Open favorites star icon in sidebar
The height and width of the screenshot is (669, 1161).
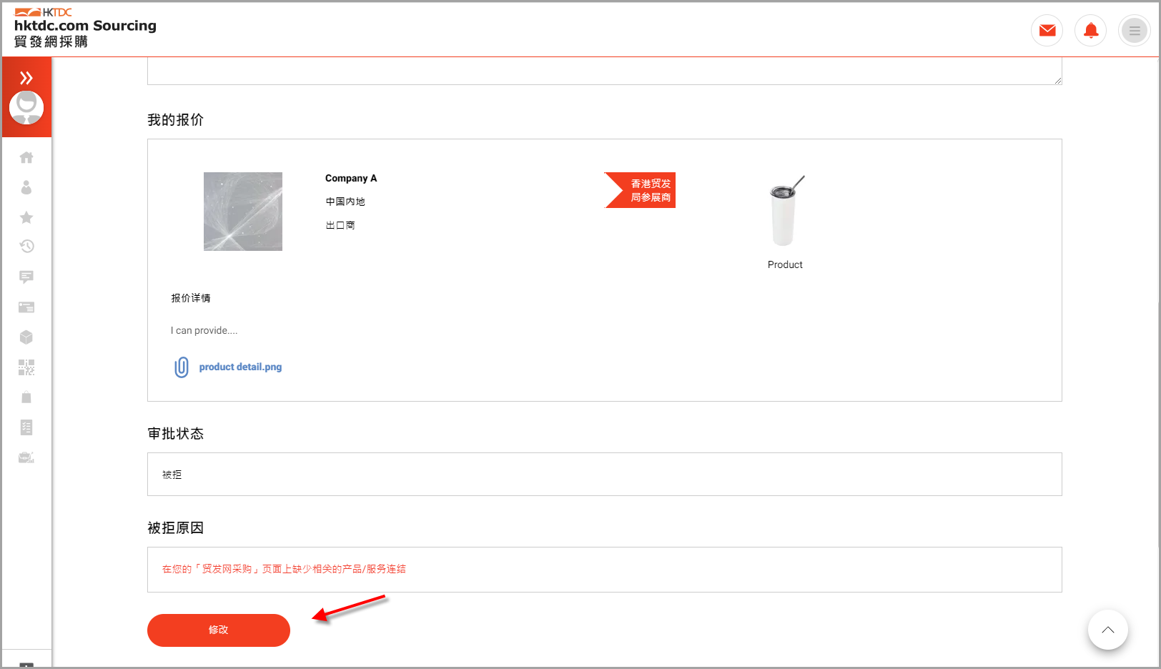pos(26,217)
